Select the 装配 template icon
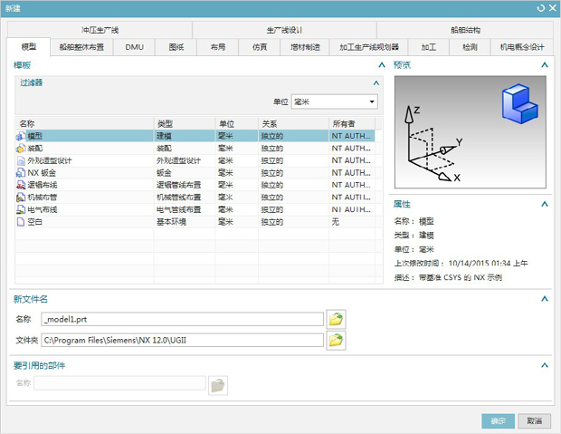Screen dimensions: 561x434 pyautogui.click(x=20, y=148)
